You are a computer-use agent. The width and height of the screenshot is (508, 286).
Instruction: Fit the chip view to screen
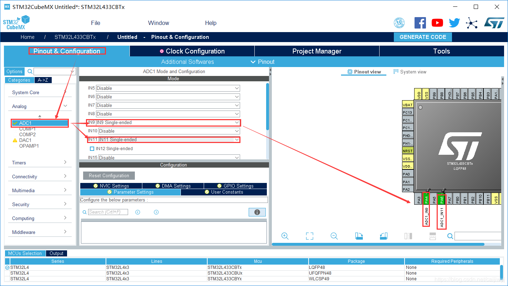(309, 236)
